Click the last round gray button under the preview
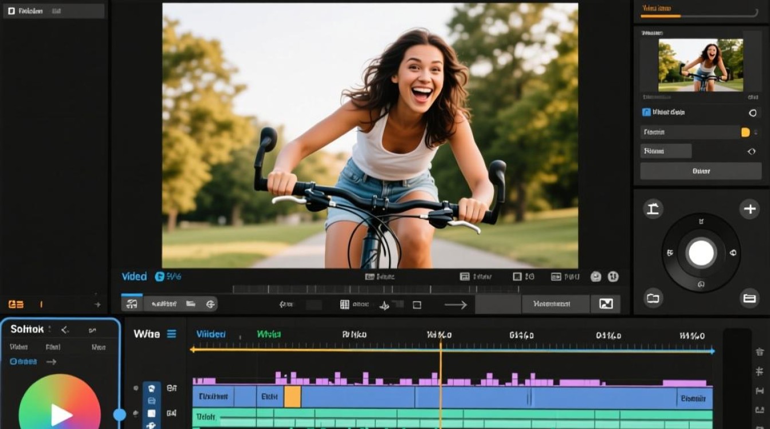 (x=613, y=277)
